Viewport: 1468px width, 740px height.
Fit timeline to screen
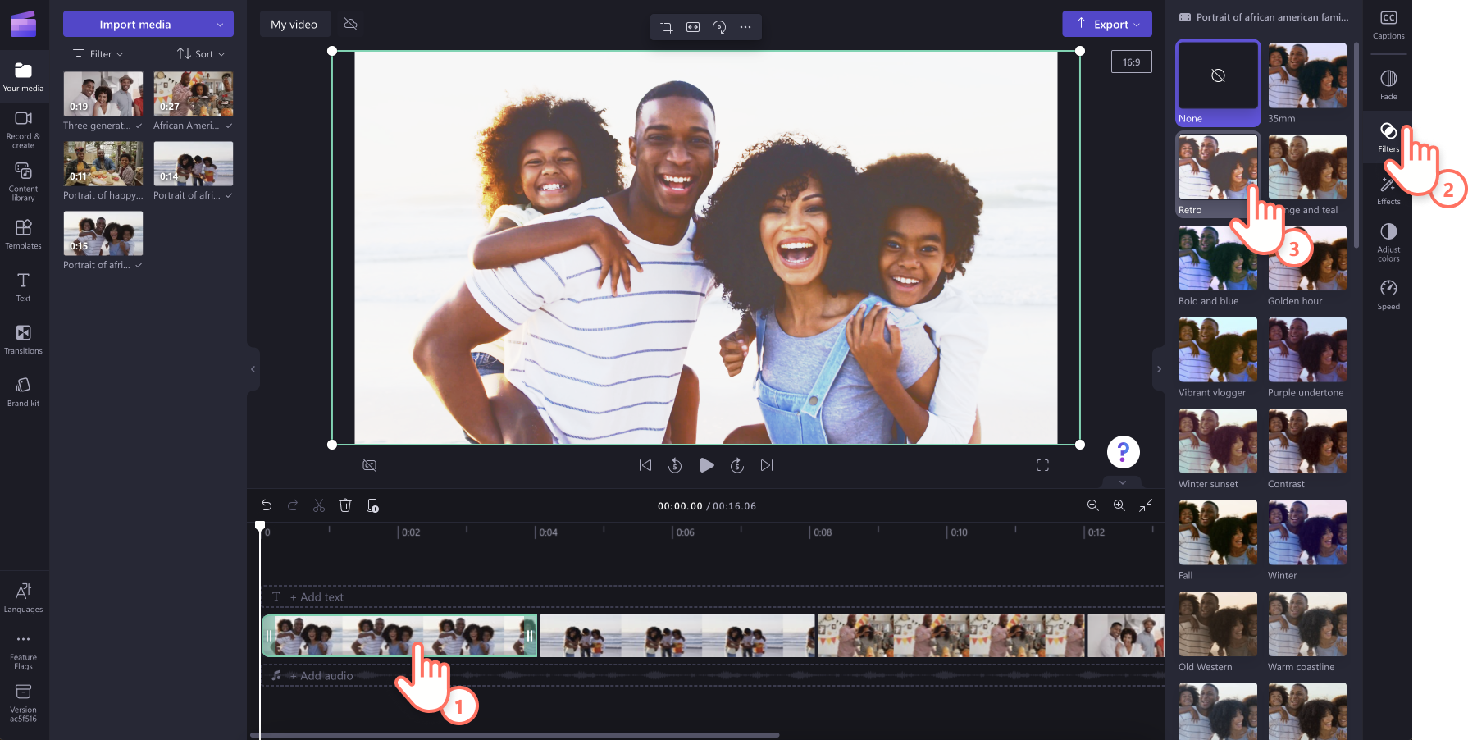click(x=1146, y=505)
